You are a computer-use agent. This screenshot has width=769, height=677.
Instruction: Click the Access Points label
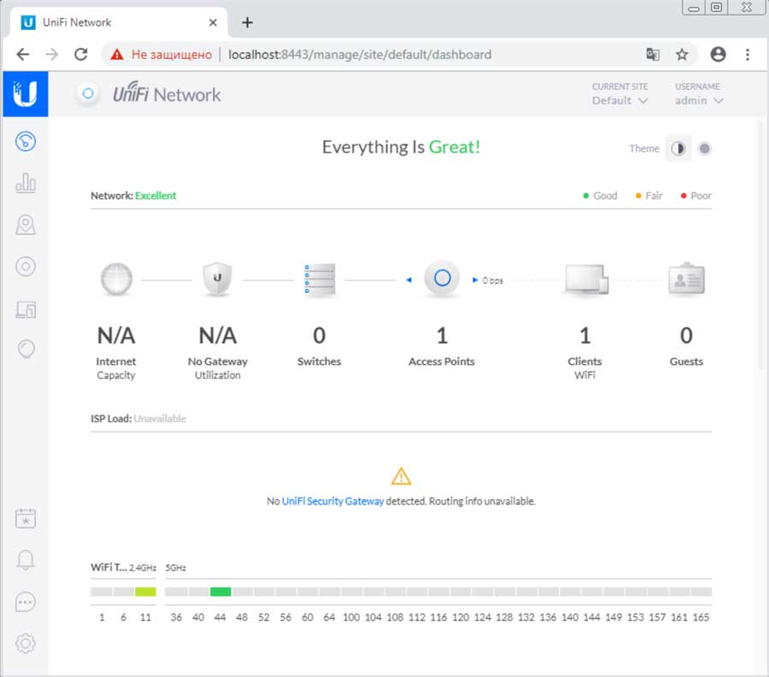pyautogui.click(x=442, y=362)
